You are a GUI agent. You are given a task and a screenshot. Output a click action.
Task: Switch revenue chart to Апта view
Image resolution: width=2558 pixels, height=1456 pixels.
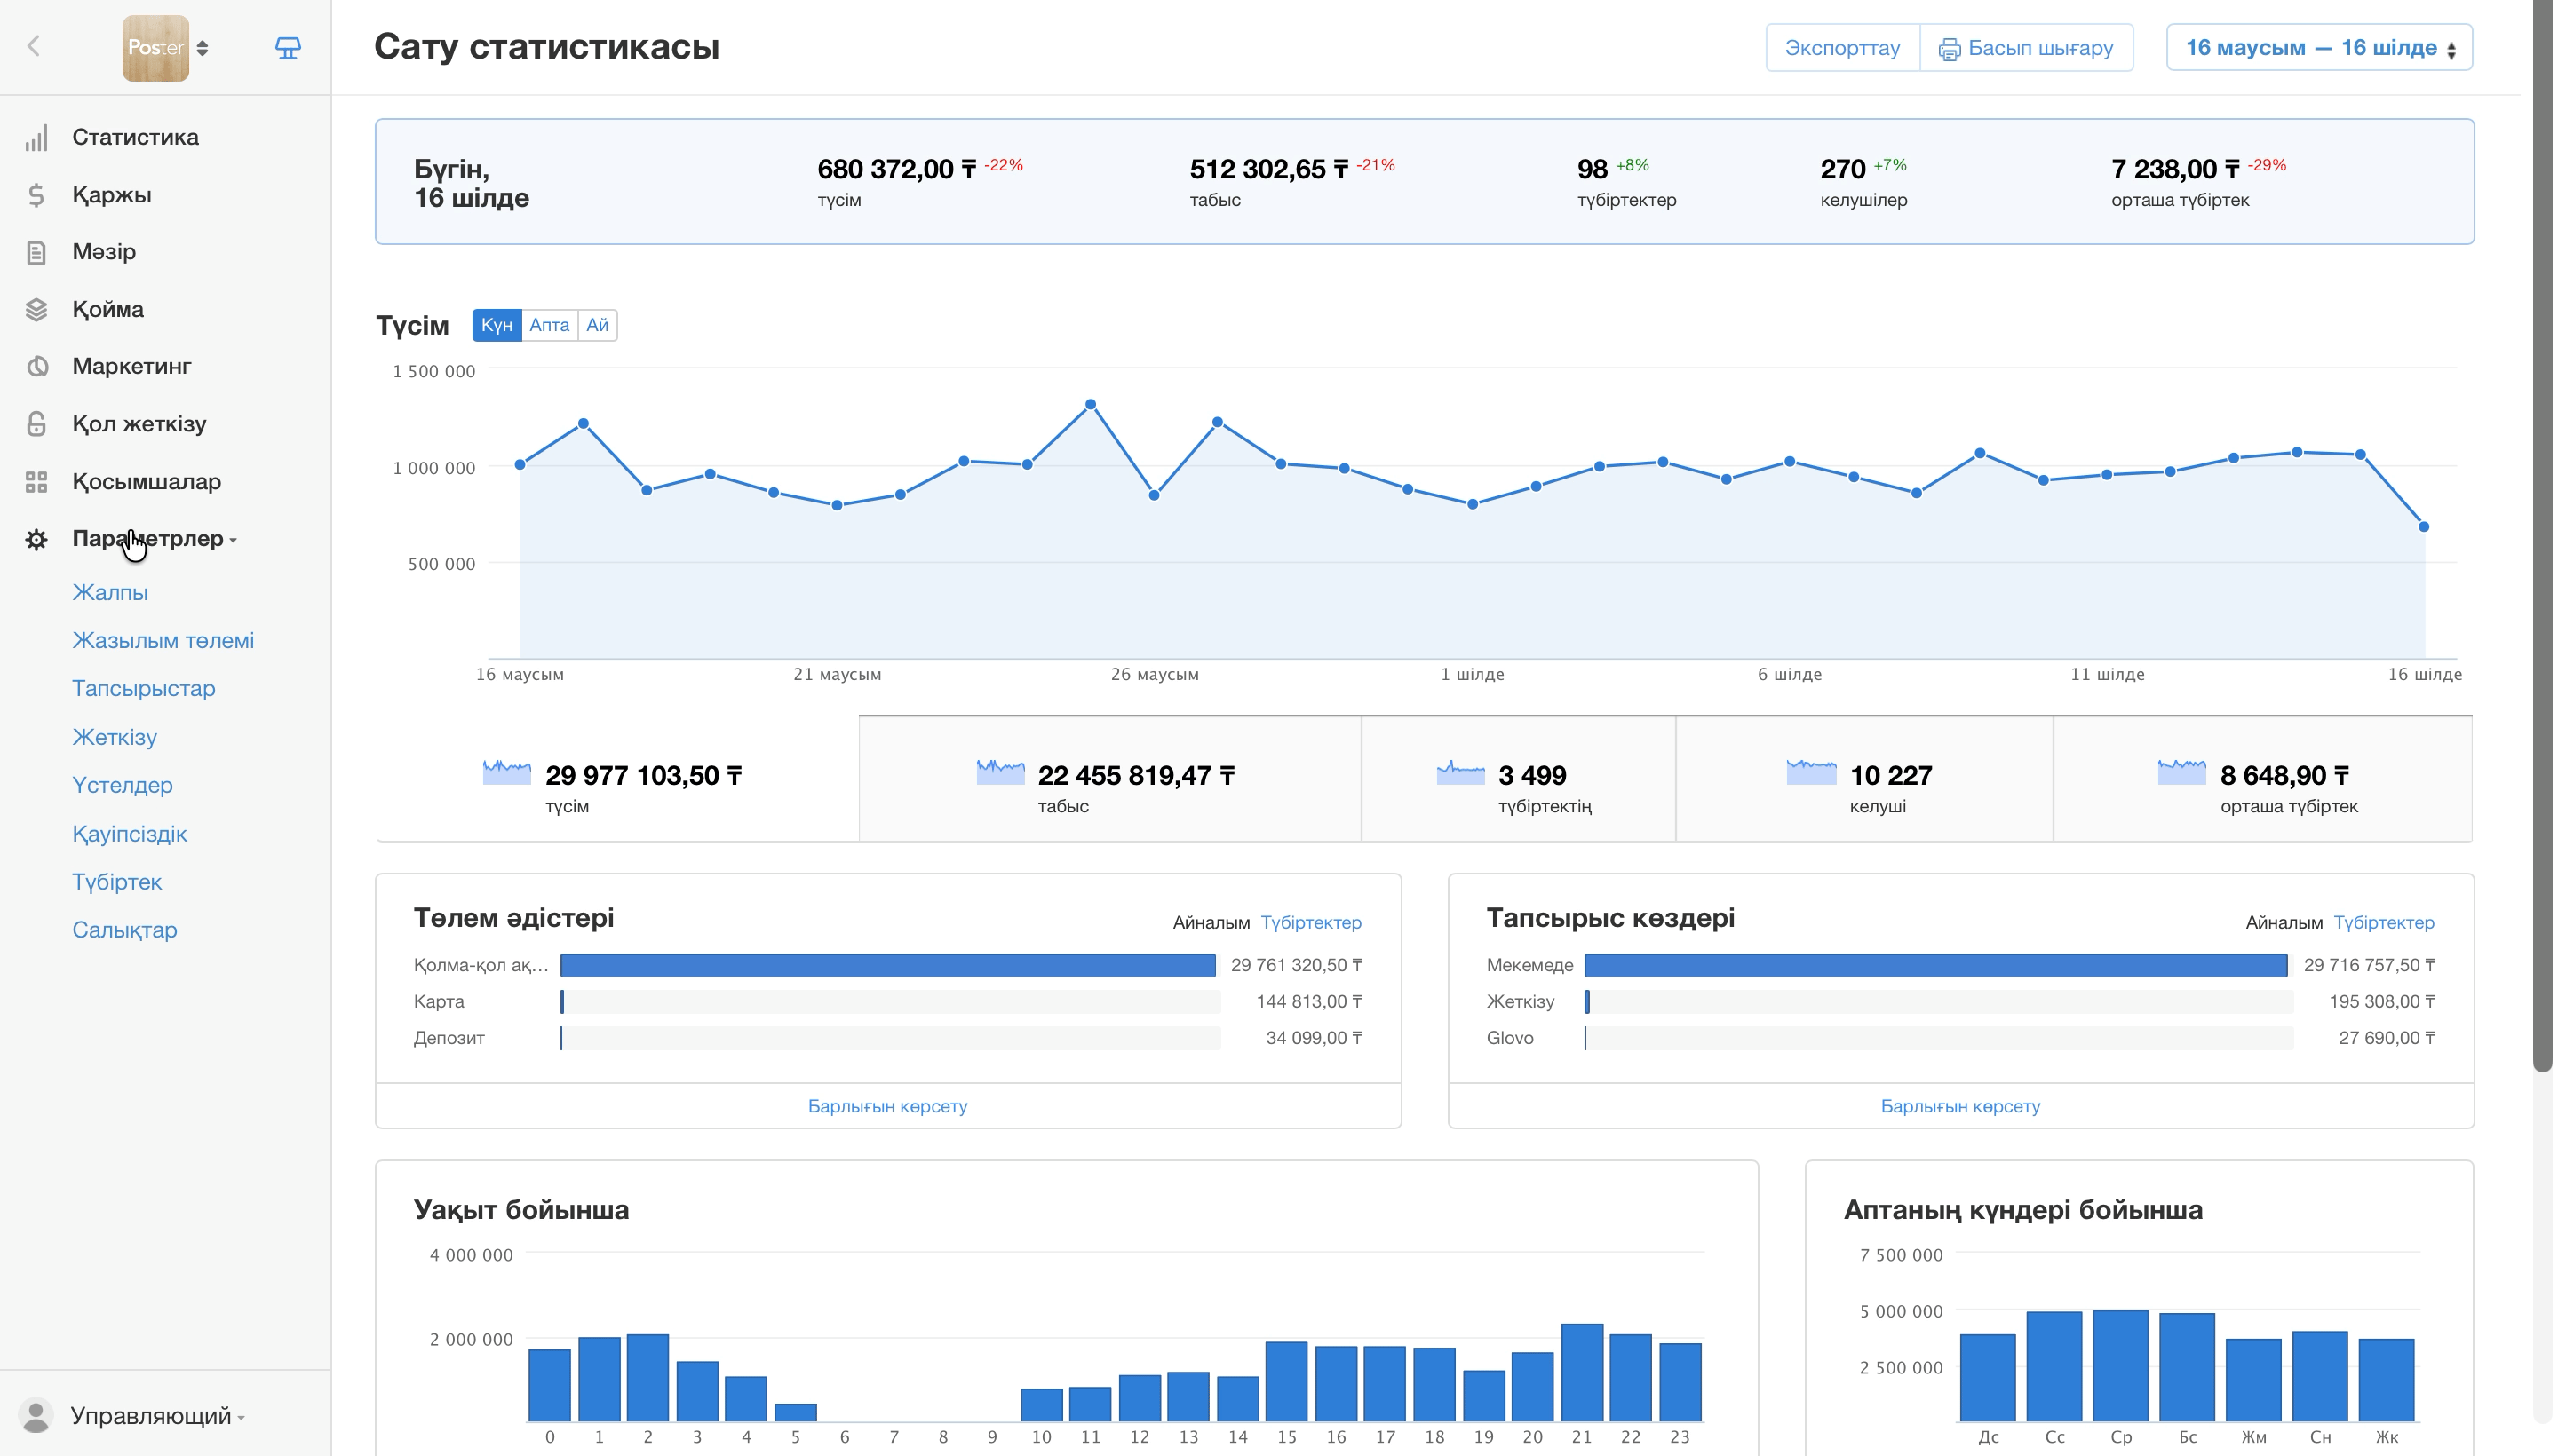coord(549,325)
